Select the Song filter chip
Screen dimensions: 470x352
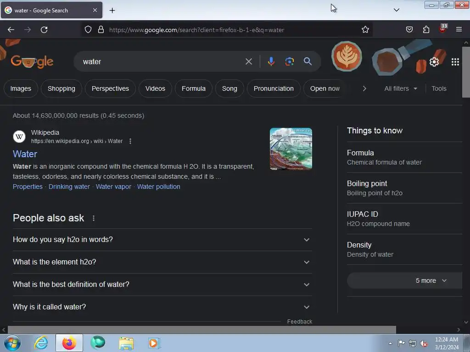(229, 88)
